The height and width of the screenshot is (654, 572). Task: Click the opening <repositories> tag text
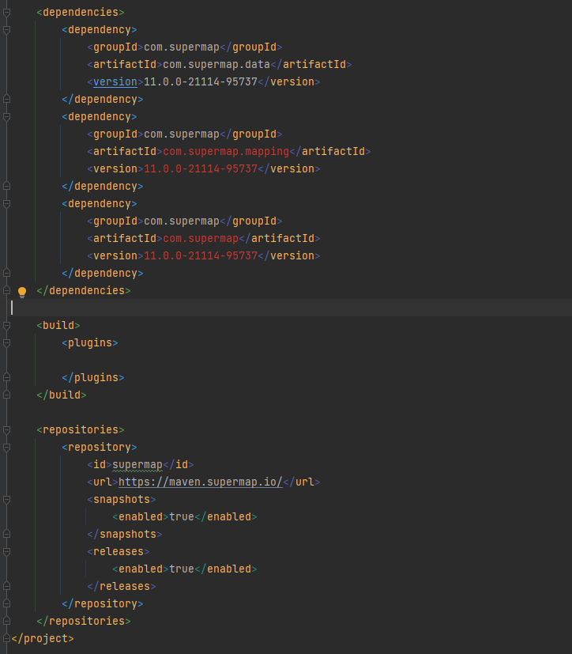coord(81,429)
